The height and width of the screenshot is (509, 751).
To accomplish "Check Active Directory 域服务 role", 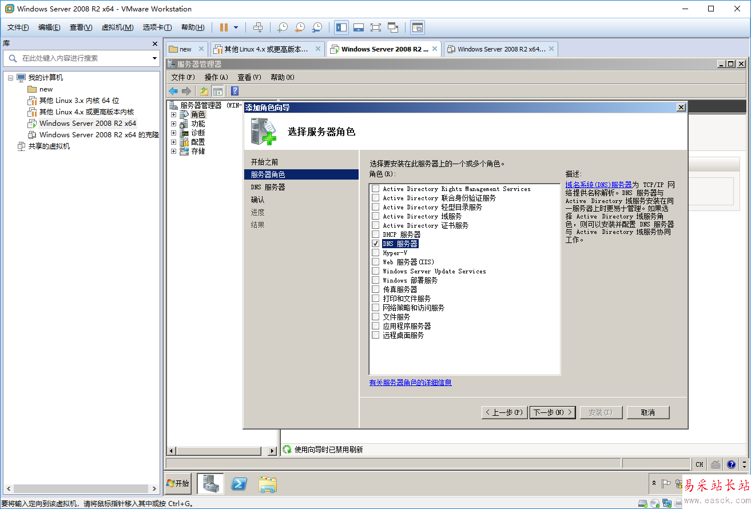I will coord(376,216).
